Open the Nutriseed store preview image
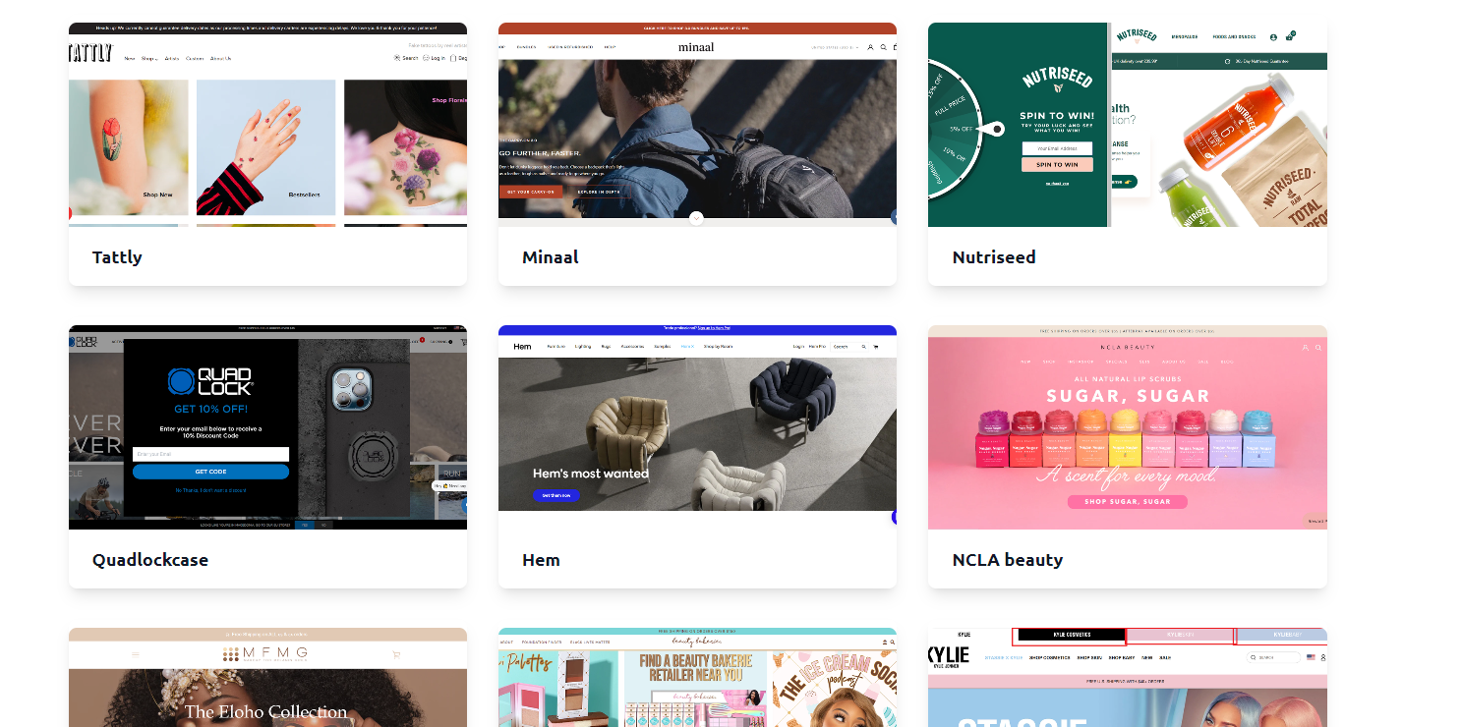Screen dimensions: 1461x727 click(1128, 125)
